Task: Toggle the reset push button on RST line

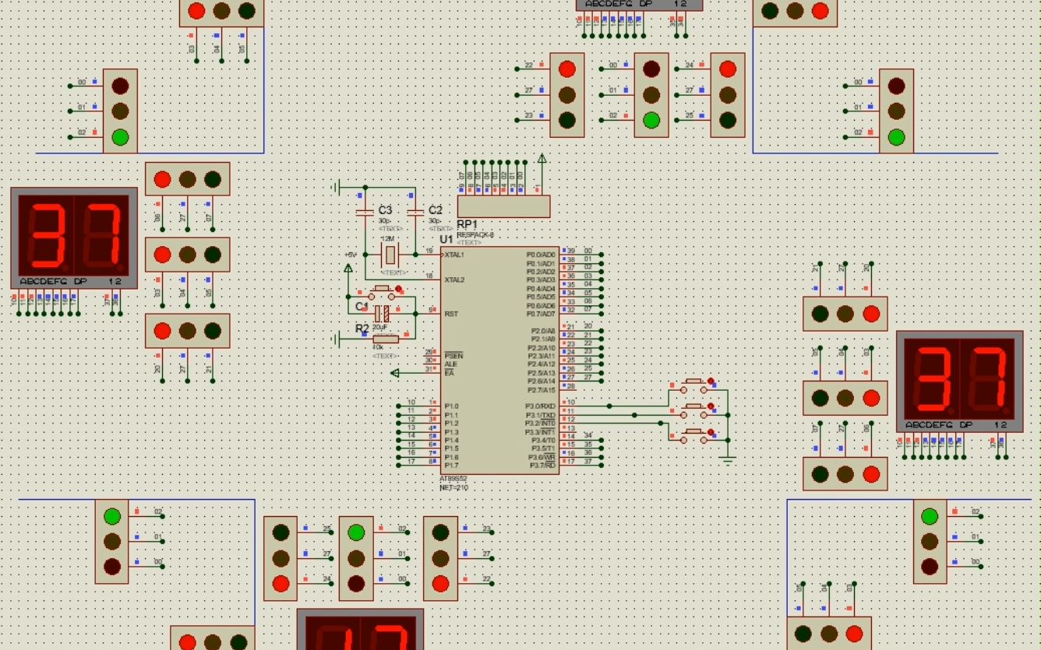Action: [x=383, y=293]
